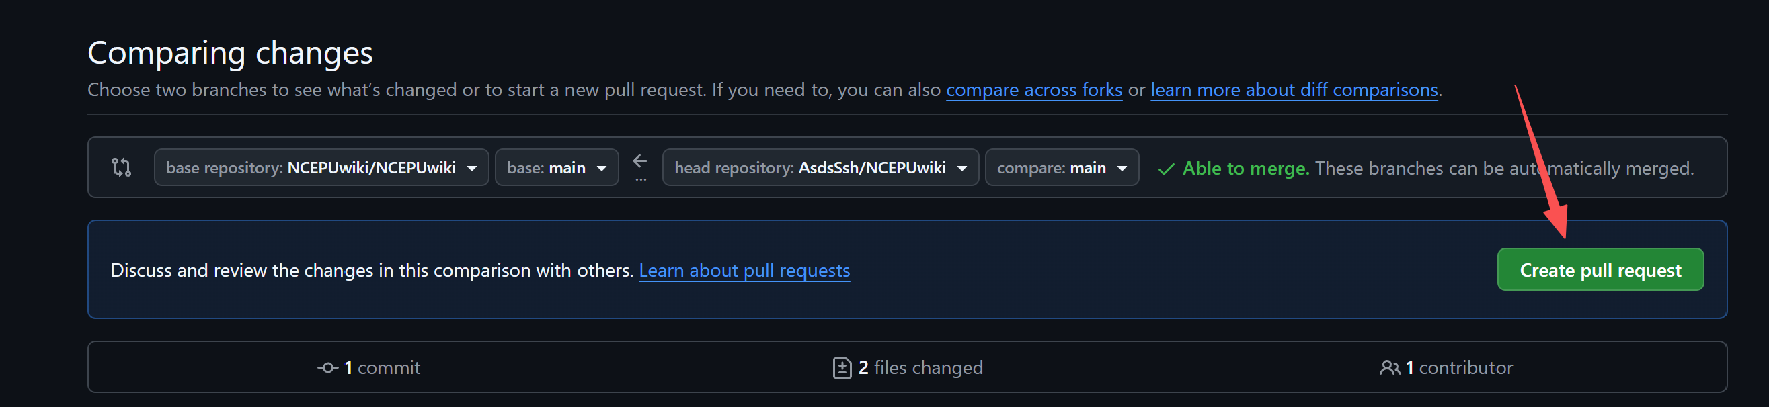Click the caret on the head repository selector
This screenshot has width=1769, height=407.
964,167
